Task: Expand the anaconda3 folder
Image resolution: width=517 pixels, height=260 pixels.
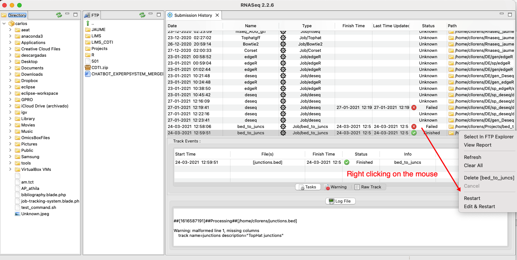Action: 10,36
